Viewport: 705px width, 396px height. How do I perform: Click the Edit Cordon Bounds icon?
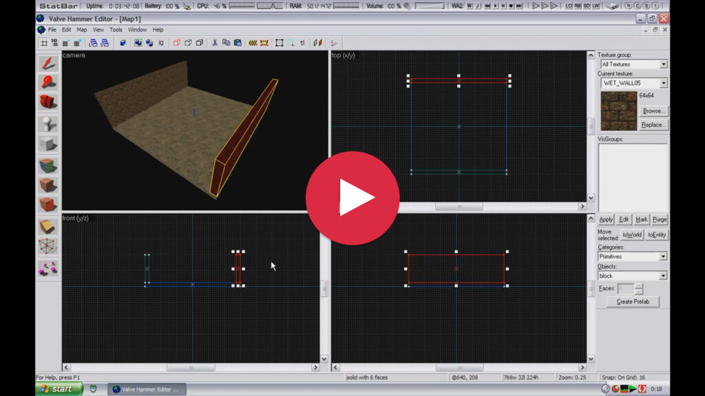point(264,43)
